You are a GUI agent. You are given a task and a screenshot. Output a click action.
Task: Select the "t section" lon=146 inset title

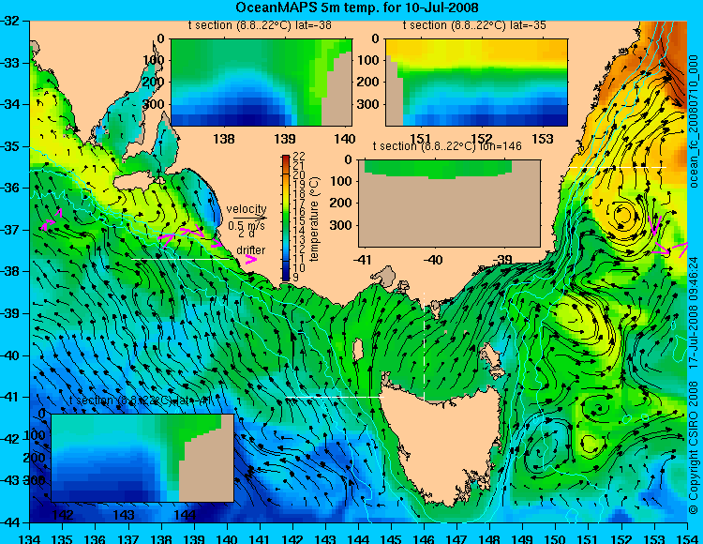[x=447, y=146]
